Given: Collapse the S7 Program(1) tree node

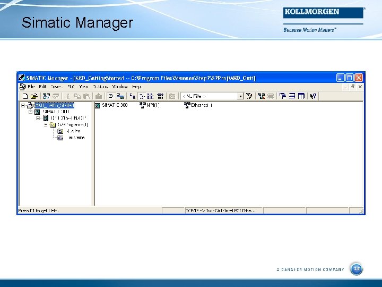Looking at the screenshot, I should [46, 125].
